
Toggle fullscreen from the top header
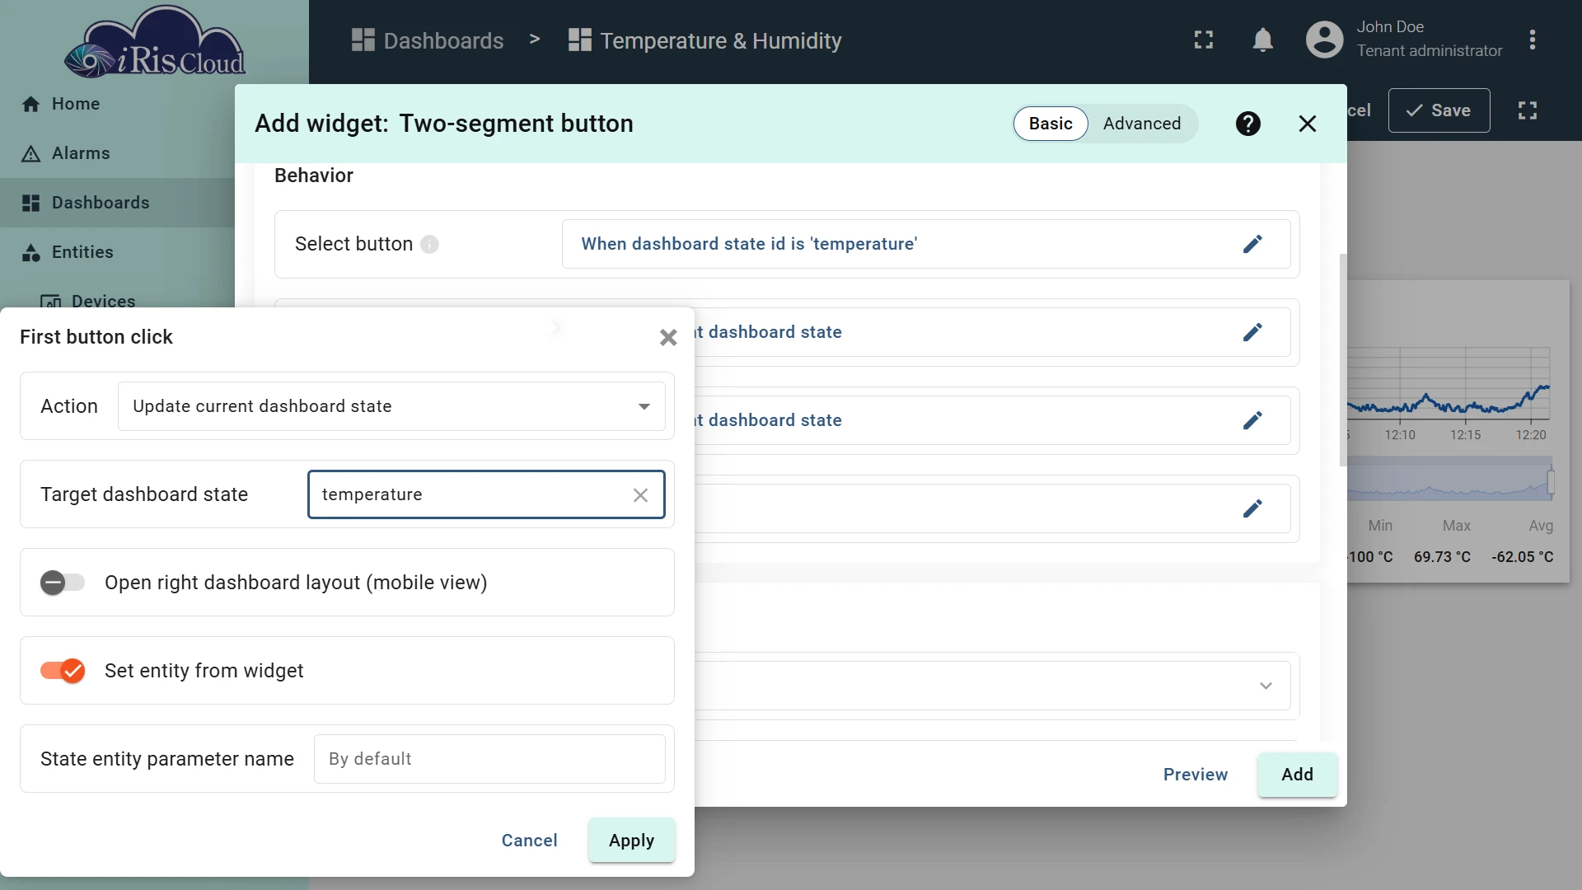(1204, 40)
